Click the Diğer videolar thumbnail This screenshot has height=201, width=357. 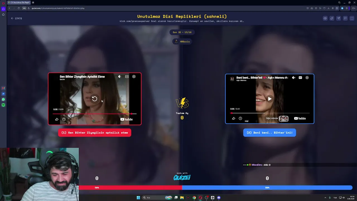[x=284, y=118]
